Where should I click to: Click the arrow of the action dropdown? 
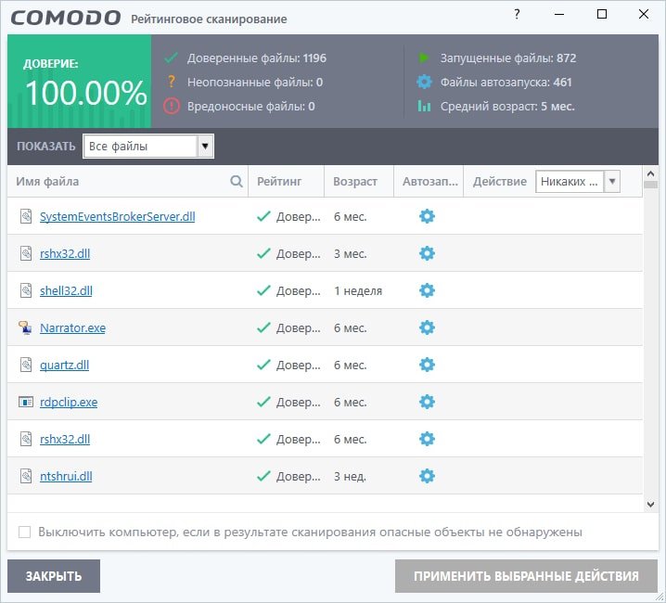[612, 182]
